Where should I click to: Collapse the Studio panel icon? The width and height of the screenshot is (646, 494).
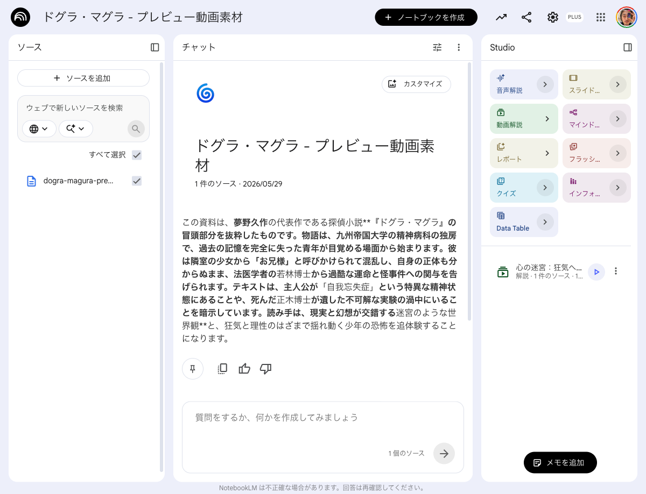pyautogui.click(x=628, y=47)
